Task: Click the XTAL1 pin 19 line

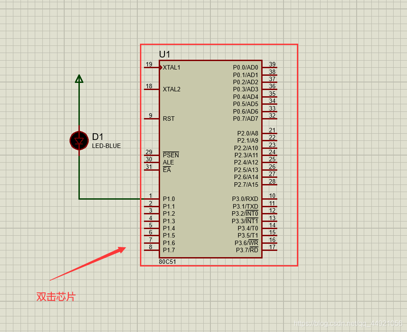Action: [152, 67]
